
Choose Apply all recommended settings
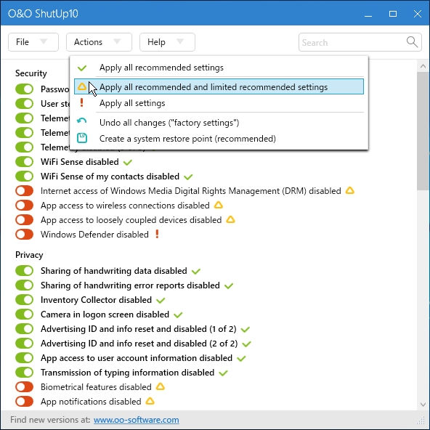tap(219, 68)
